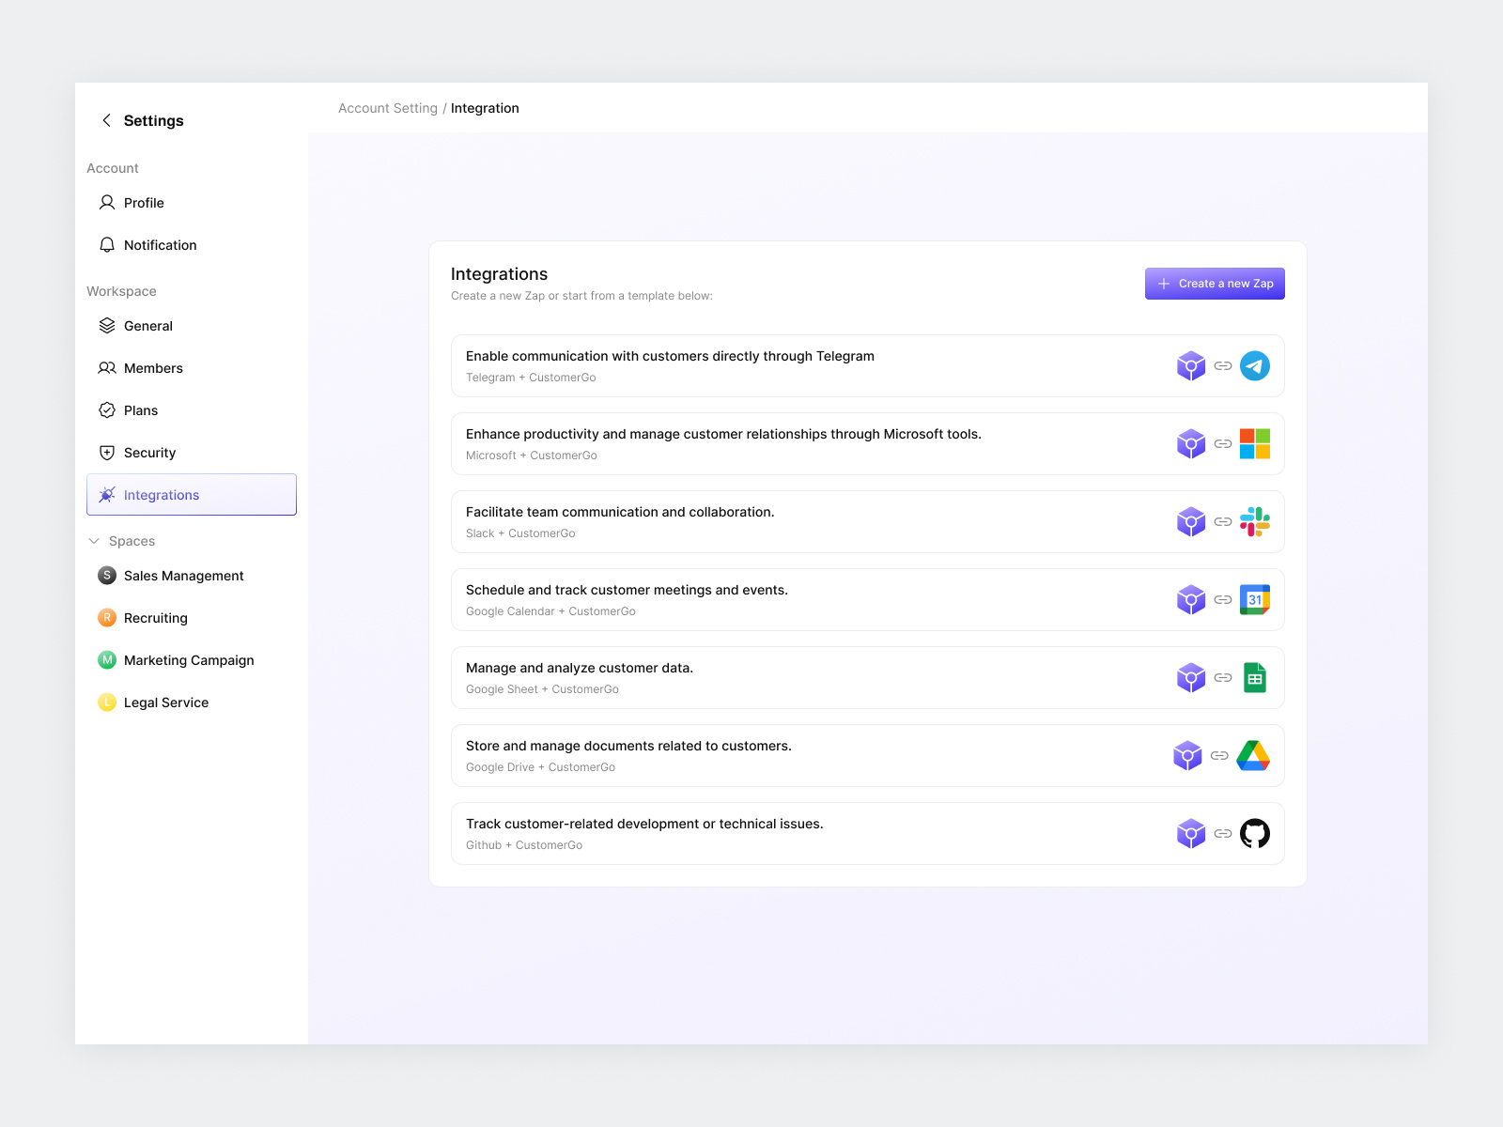Select the Slack icon

[x=1256, y=521]
